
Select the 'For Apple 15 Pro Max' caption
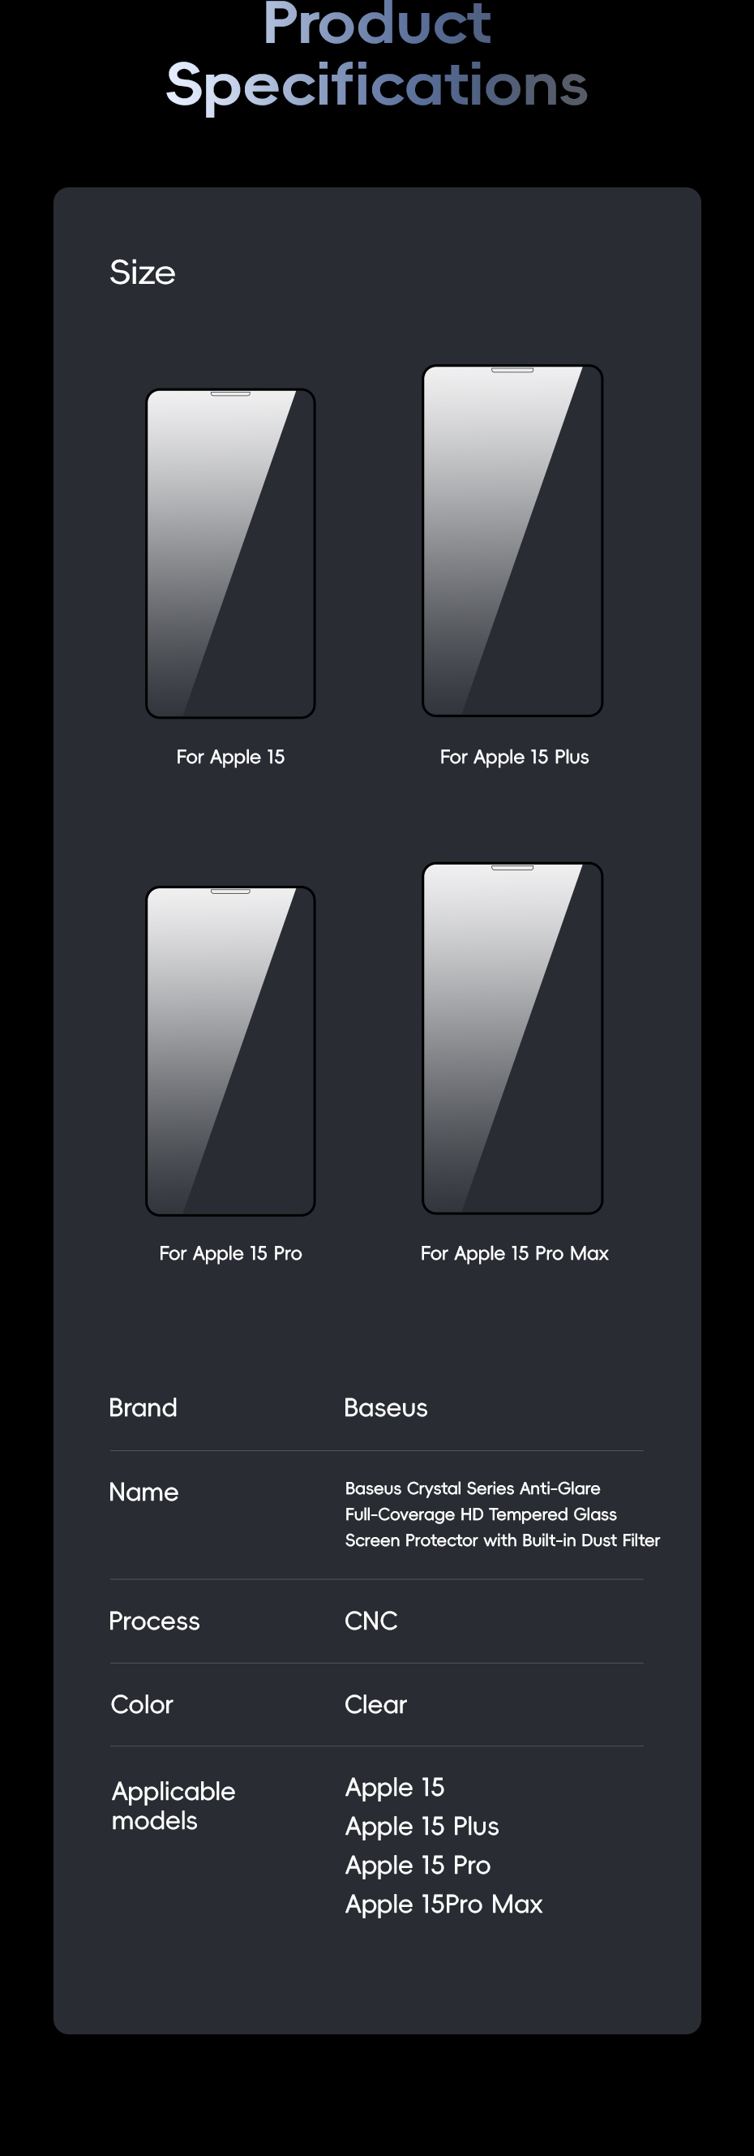514,1254
